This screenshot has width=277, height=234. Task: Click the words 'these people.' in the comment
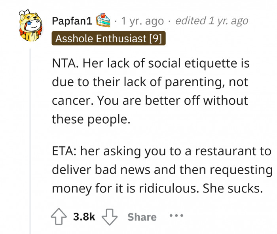(x=91, y=118)
